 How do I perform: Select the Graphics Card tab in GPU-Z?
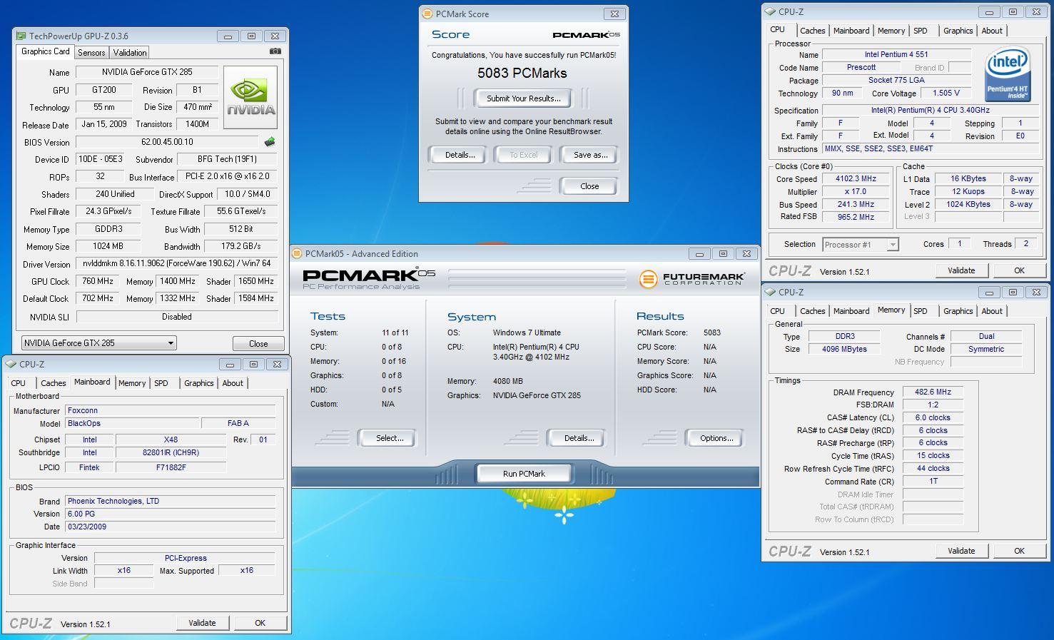click(x=46, y=51)
